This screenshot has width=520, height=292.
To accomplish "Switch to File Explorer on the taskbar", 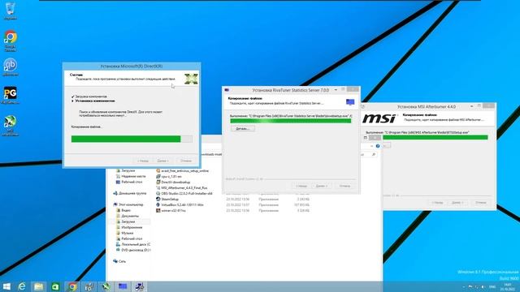I will click(38, 286).
